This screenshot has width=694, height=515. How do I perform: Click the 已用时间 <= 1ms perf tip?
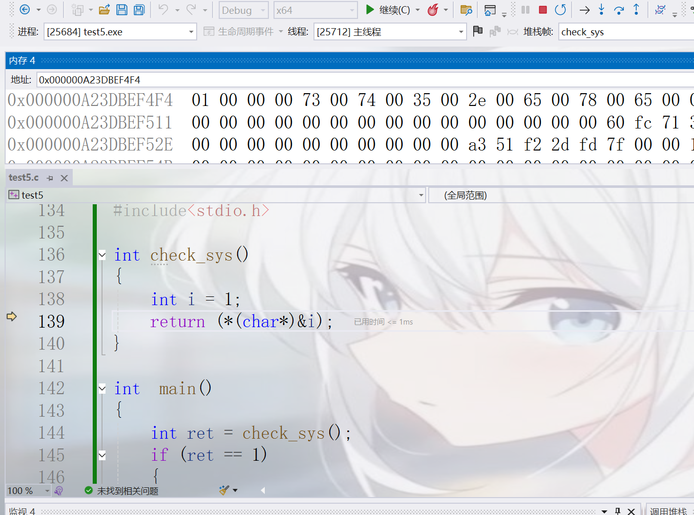tap(383, 321)
